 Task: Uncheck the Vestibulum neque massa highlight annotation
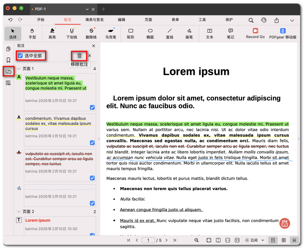click(92, 107)
